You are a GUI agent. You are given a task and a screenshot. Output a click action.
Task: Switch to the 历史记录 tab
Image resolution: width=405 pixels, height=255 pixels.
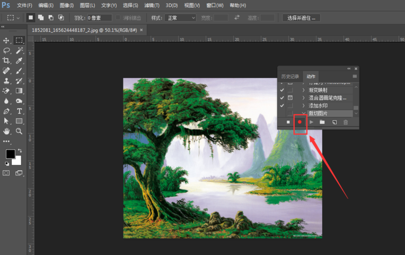[290, 76]
